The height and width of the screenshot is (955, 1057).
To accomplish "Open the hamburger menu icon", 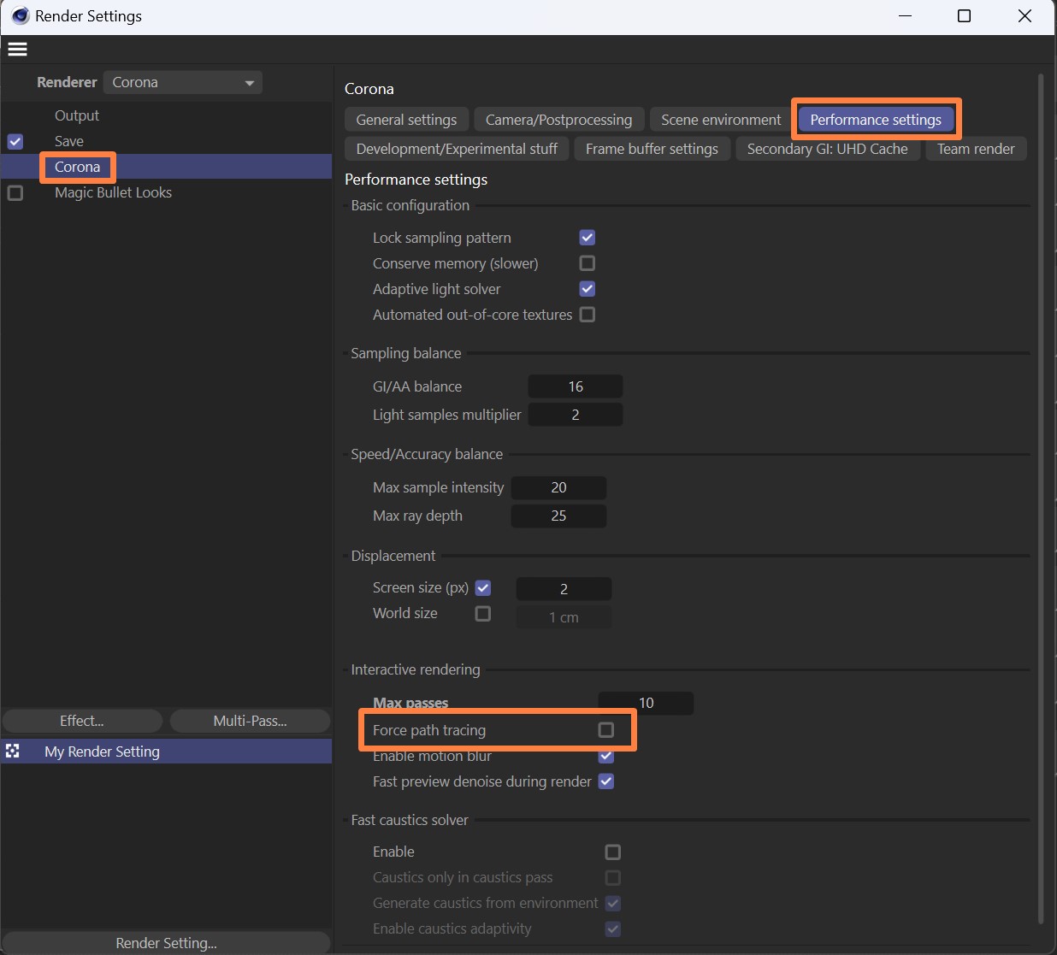I will click(x=17, y=50).
